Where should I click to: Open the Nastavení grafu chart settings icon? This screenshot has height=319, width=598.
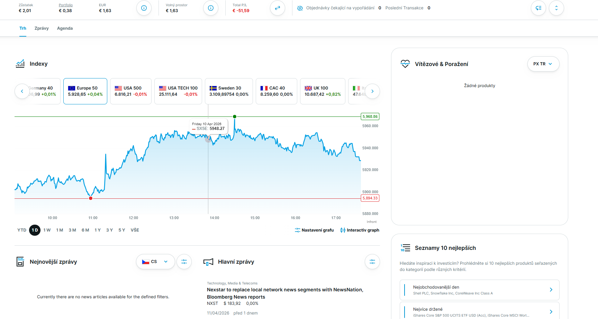tap(297, 230)
